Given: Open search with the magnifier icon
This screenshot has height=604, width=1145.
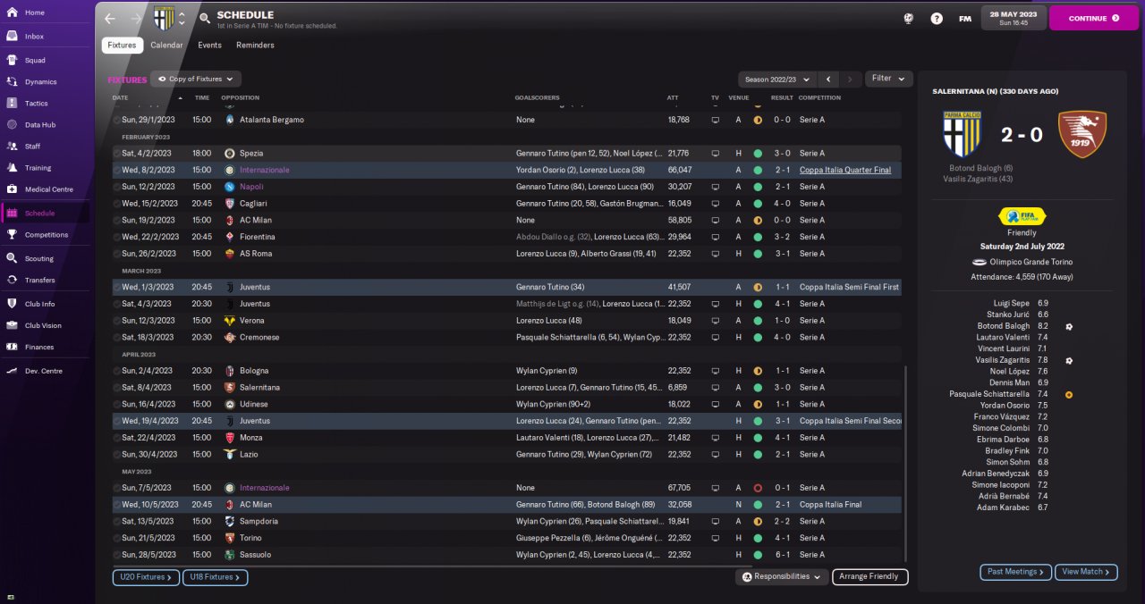Looking at the screenshot, I should click(205, 18).
